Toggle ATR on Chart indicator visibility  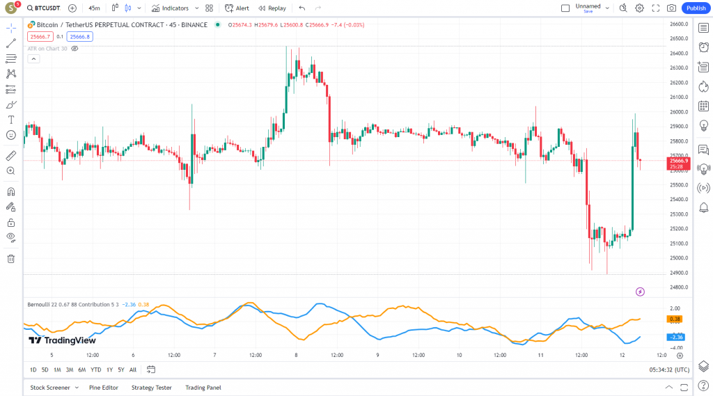pyautogui.click(x=75, y=49)
